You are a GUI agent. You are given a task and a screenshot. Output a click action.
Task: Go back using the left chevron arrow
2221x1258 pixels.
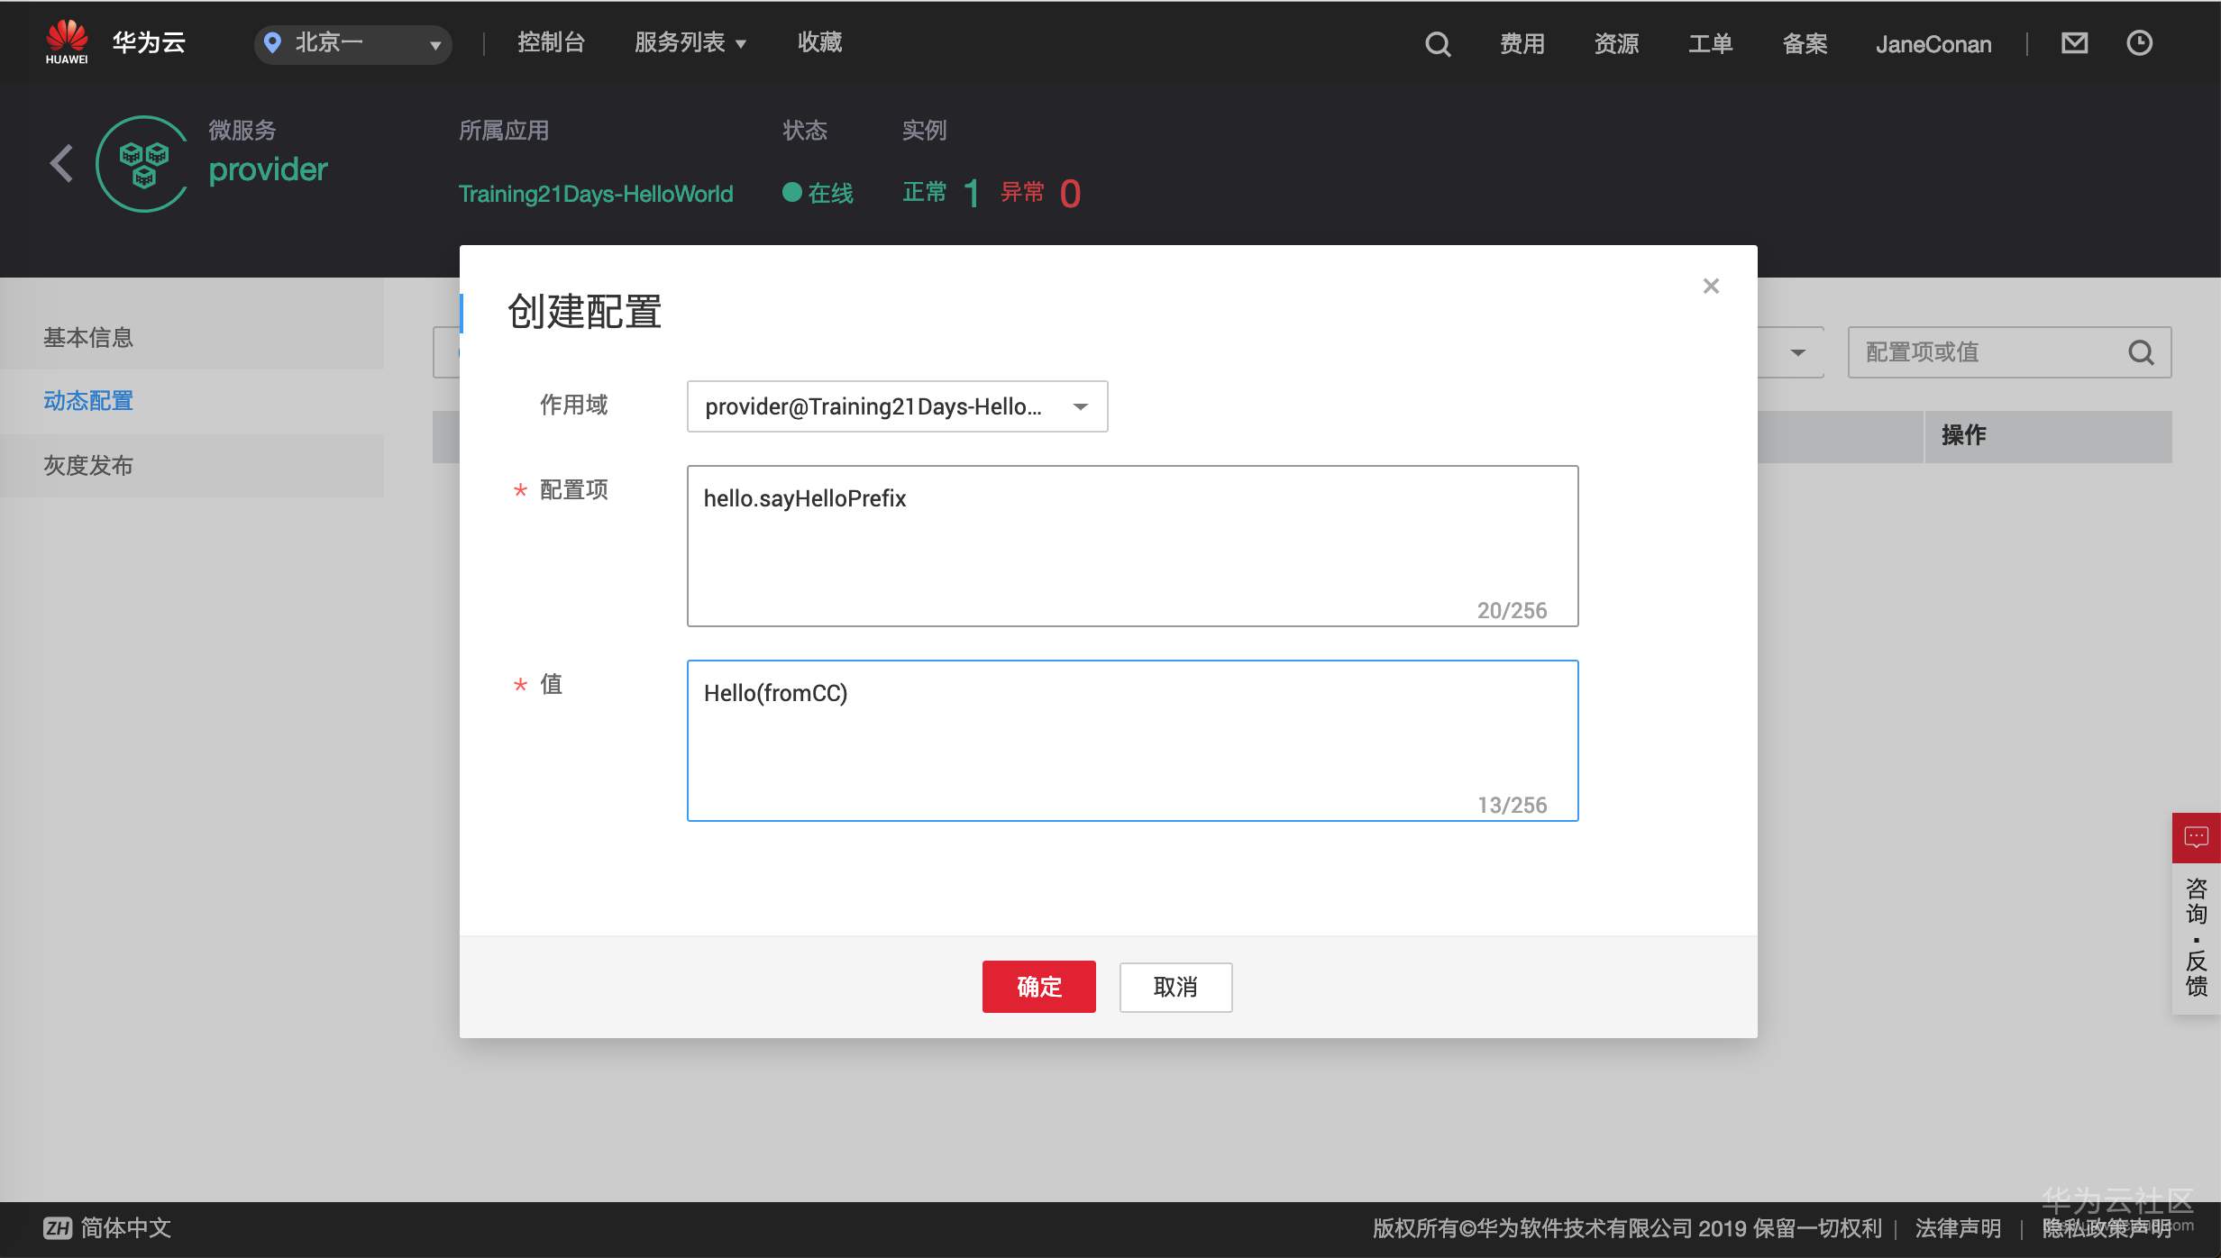coord(61,163)
